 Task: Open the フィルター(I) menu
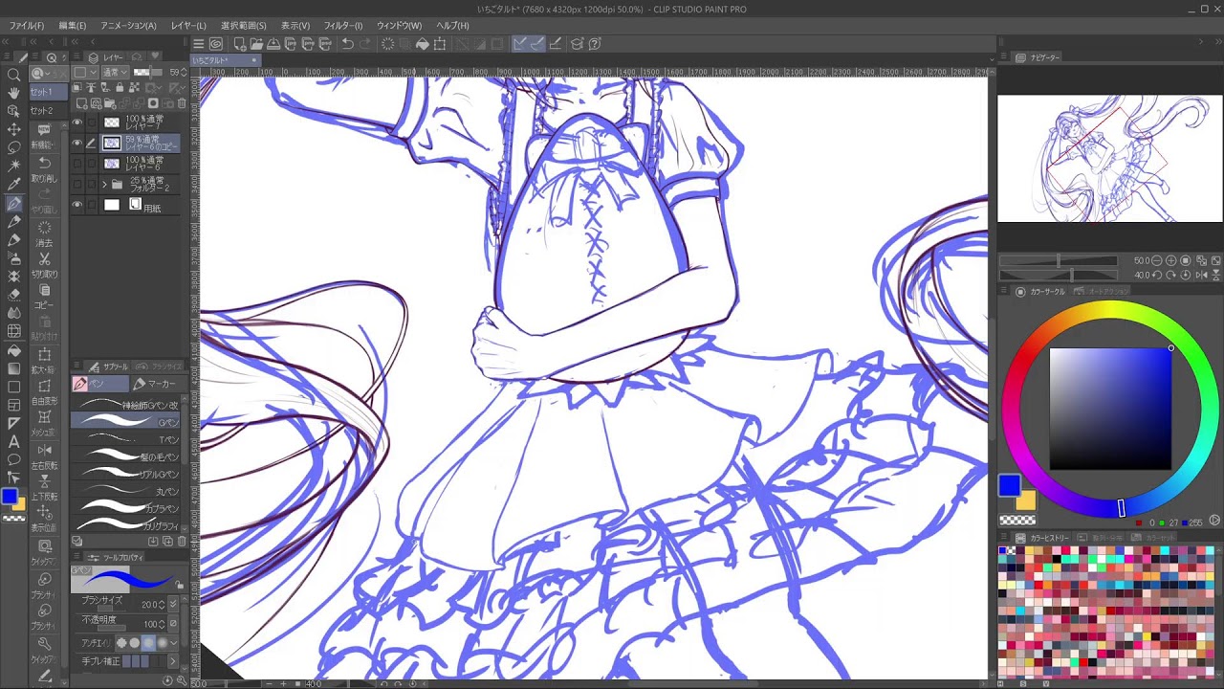(342, 26)
